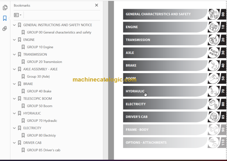Open Group 30 (Axle) bookmark

38,77
